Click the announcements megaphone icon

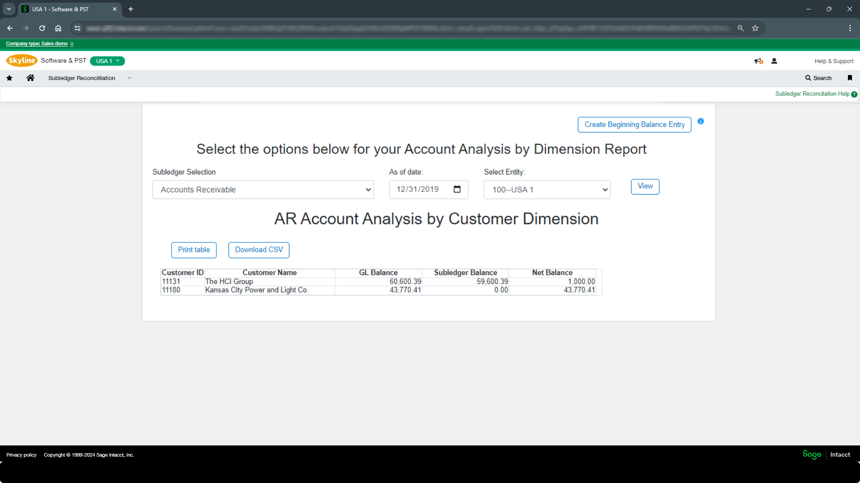pos(758,61)
